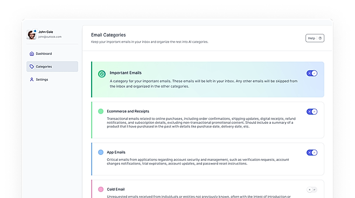Click the pink Cold Email color dot

tap(101, 189)
